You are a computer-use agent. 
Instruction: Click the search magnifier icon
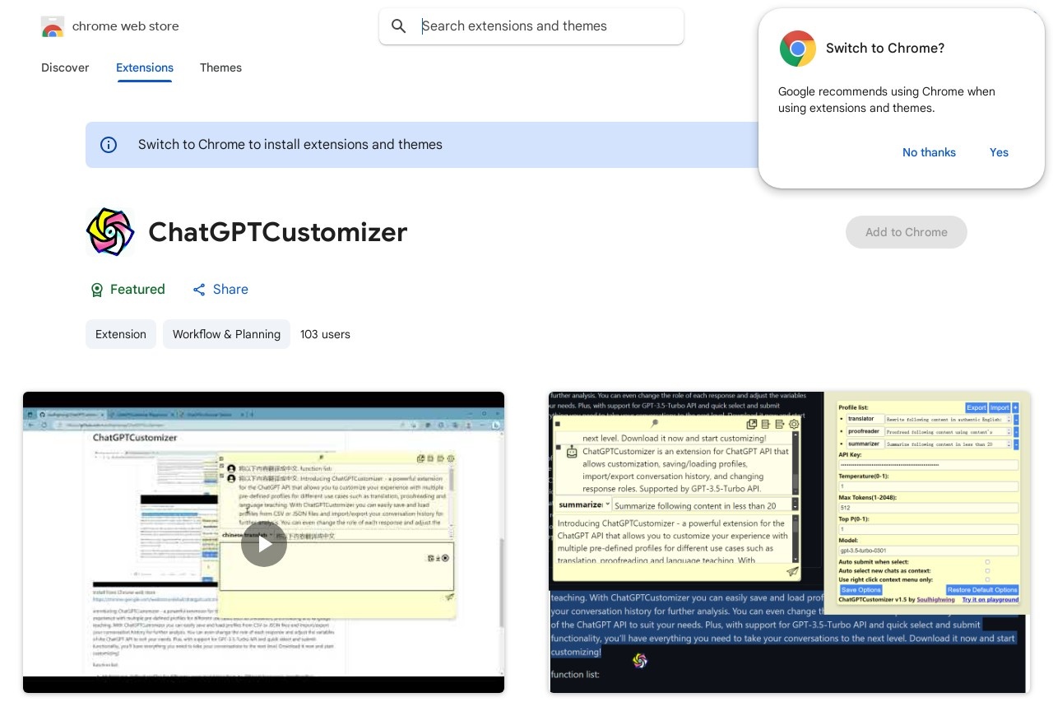click(399, 26)
